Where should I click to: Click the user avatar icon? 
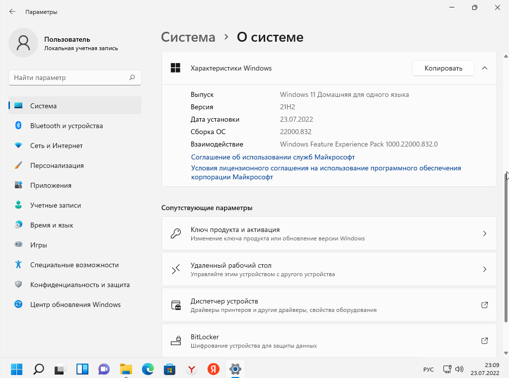(x=23, y=43)
